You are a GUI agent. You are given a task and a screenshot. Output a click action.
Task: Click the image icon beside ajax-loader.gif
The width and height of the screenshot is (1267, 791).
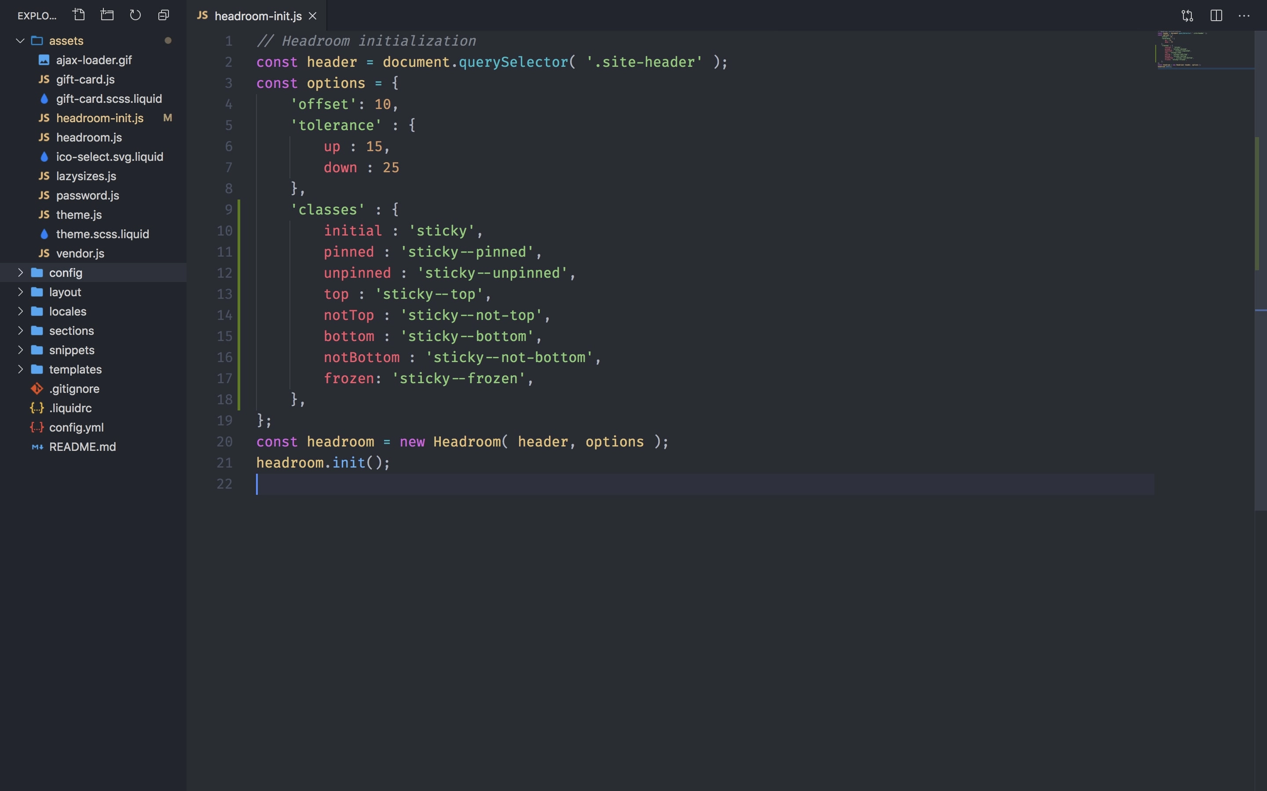44,60
